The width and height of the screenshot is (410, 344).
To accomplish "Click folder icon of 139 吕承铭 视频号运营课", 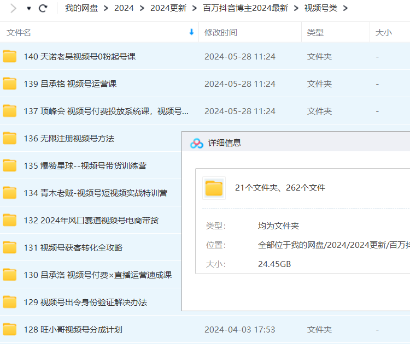I will click(10, 84).
